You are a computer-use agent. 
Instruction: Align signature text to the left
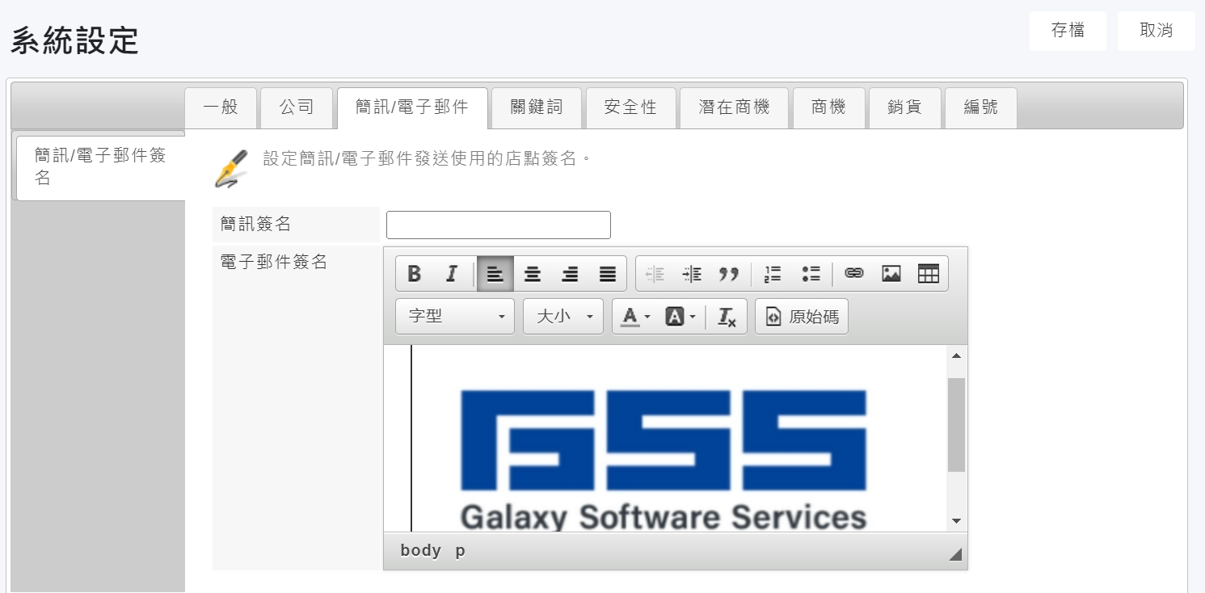[495, 274]
